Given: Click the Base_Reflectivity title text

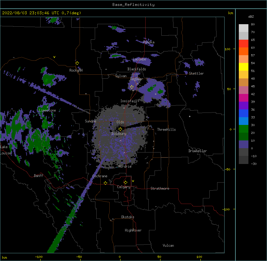Looking at the screenshot, I should [133, 5].
